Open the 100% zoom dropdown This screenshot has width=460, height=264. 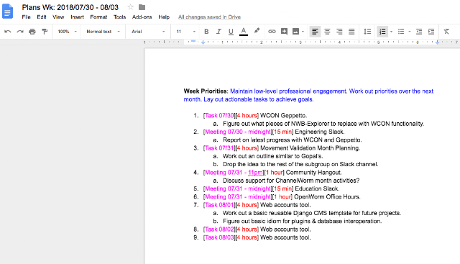tap(67, 32)
